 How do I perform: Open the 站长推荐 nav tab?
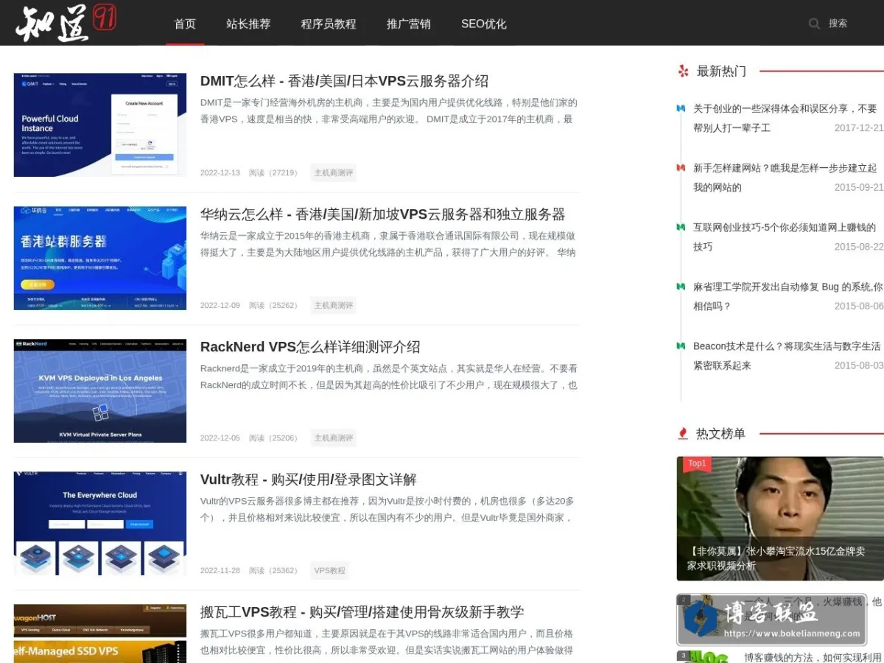tap(248, 24)
